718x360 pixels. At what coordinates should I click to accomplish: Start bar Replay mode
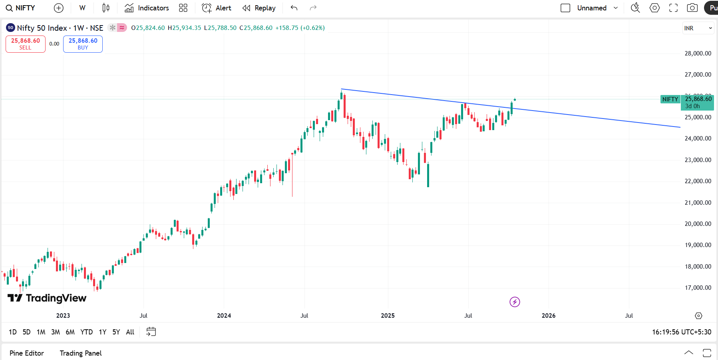259,8
